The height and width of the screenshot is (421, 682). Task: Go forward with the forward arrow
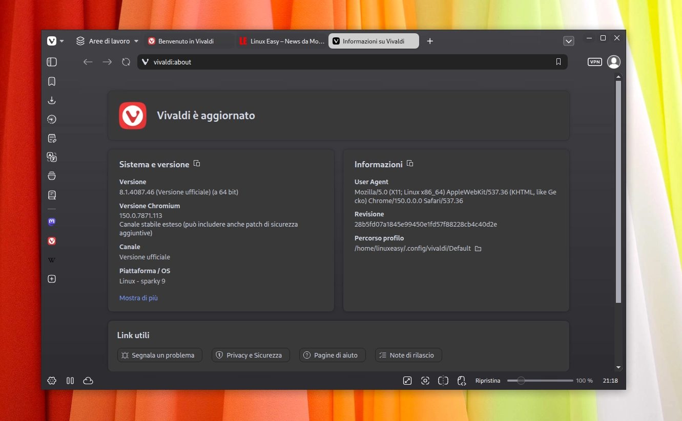coord(107,62)
